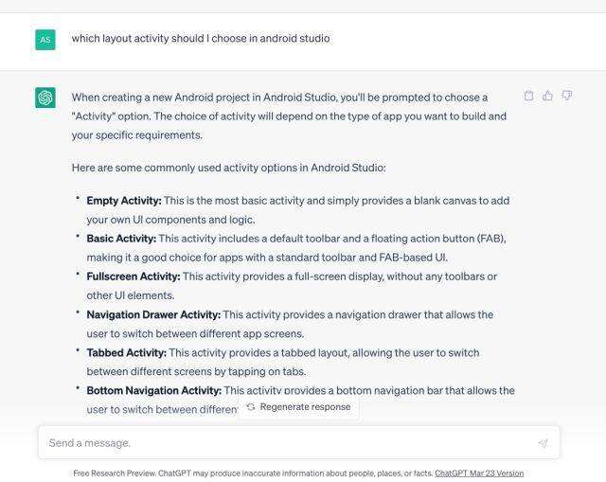Click the AS user avatar
This screenshot has height=482, width=606.
(x=45, y=39)
